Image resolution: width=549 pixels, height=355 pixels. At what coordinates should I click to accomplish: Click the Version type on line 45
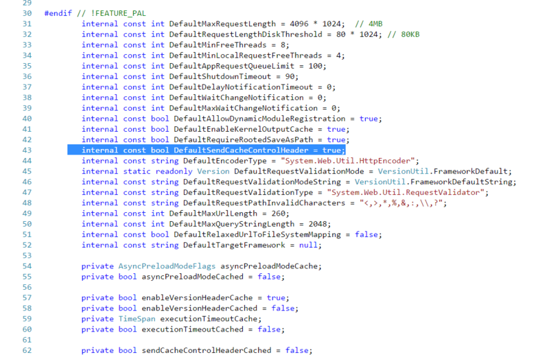coord(213,171)
